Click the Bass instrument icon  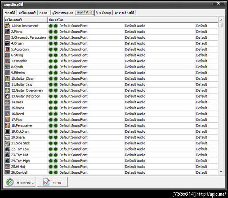[x=7, y=102]
